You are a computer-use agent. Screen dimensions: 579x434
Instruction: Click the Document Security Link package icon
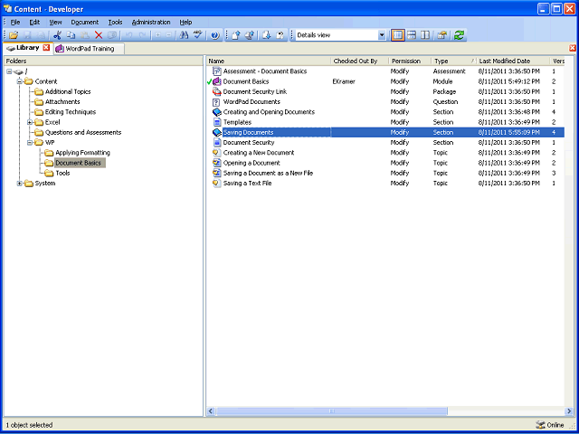pyautogui.click(x=217, y=91)
